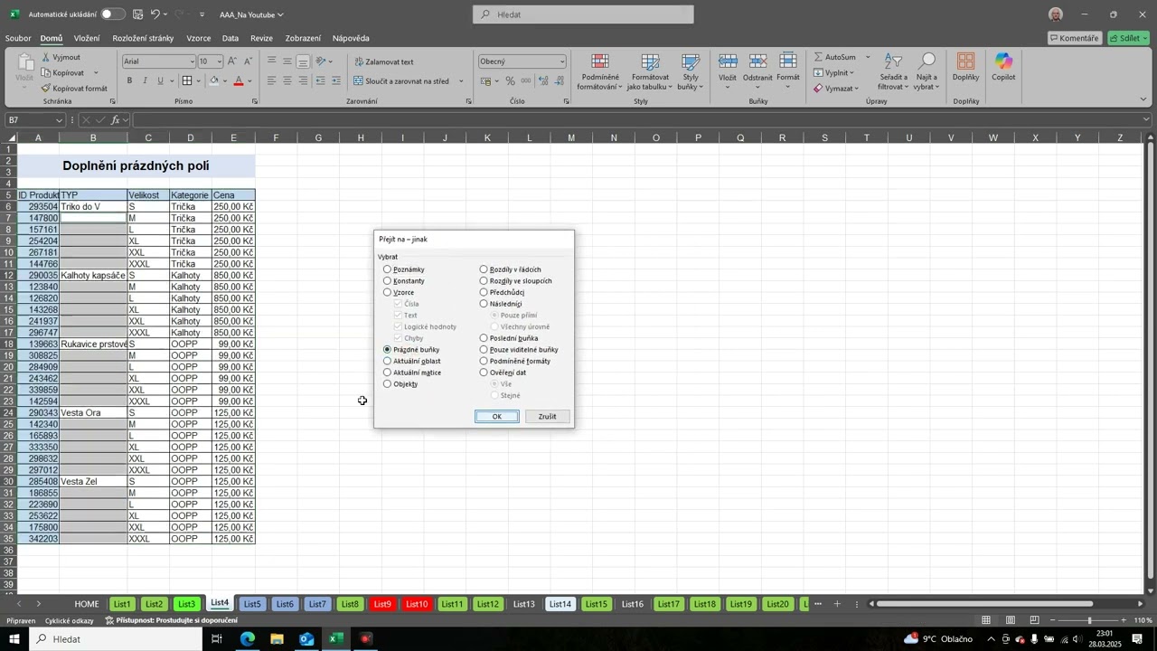This screenshot has width=1157, height=651.
Task: Switch to the Vzorce ribbon tab
Action: pyautogui.click(x=199, y=38)
